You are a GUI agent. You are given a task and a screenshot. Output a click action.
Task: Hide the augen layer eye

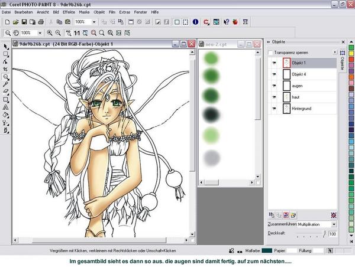point(274,86)
